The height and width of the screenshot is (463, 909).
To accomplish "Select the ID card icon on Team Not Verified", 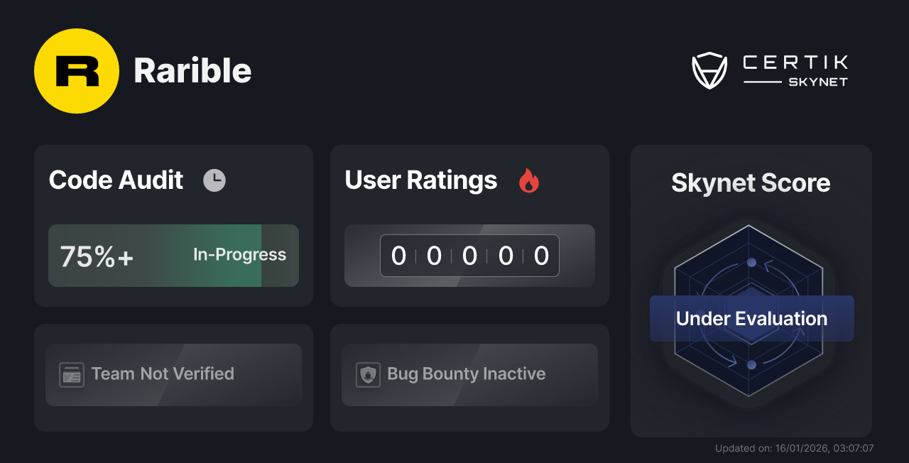I will (x=70, y=374).
